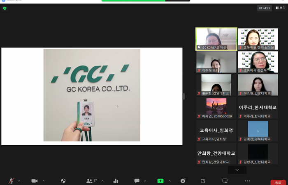The image size is (288, 185).
Task: Click the meeting timer 01:44:33
Action: tap(264, 8)
